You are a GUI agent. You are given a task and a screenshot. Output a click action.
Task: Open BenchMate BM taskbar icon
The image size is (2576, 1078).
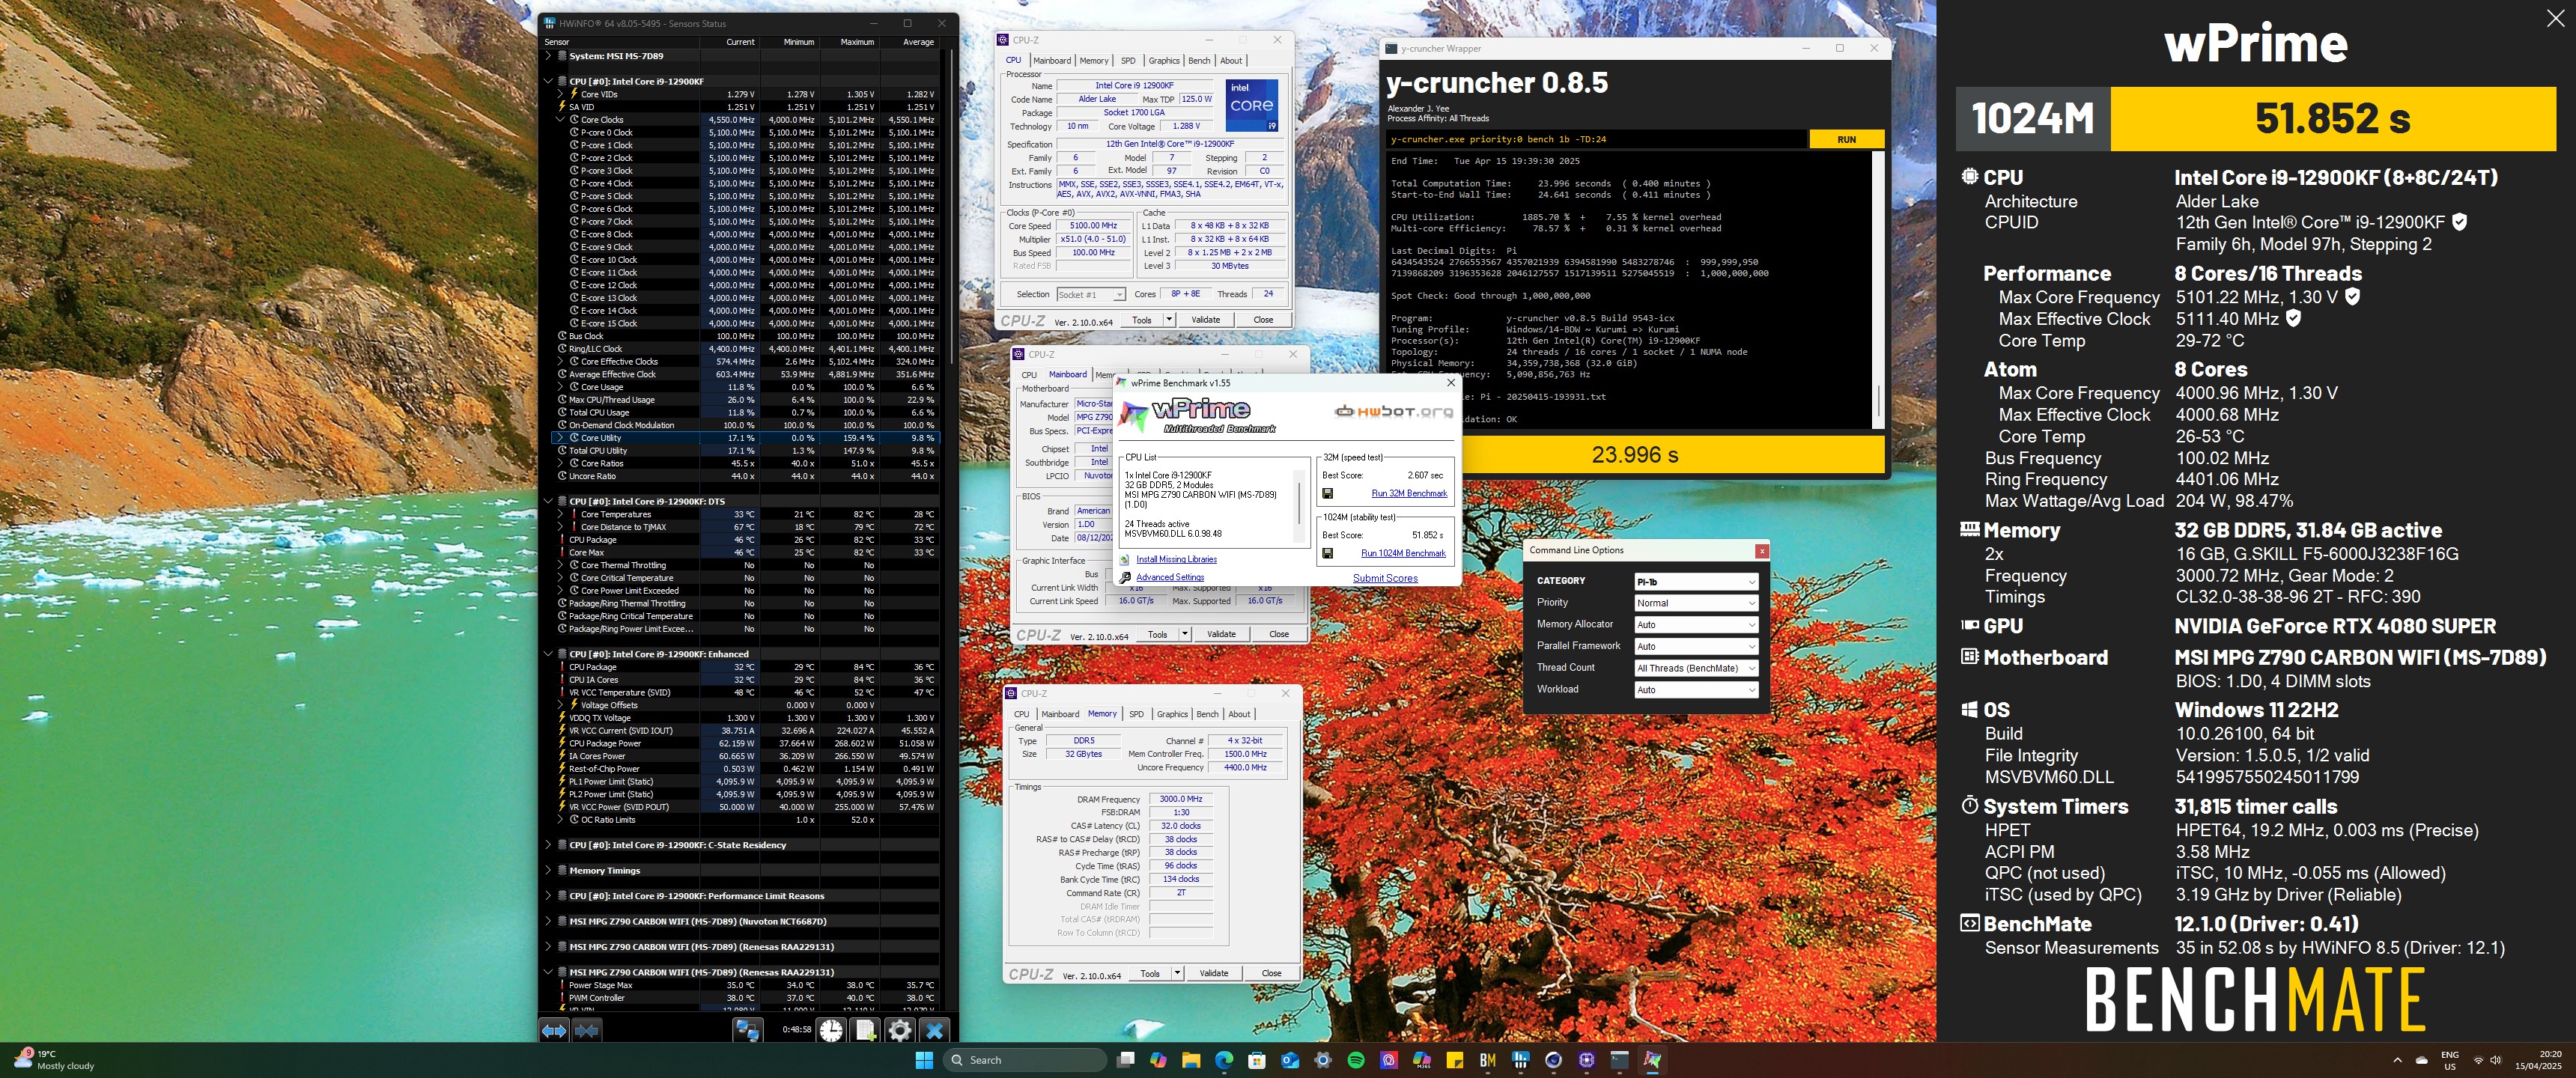[x=1488, y=1060]
